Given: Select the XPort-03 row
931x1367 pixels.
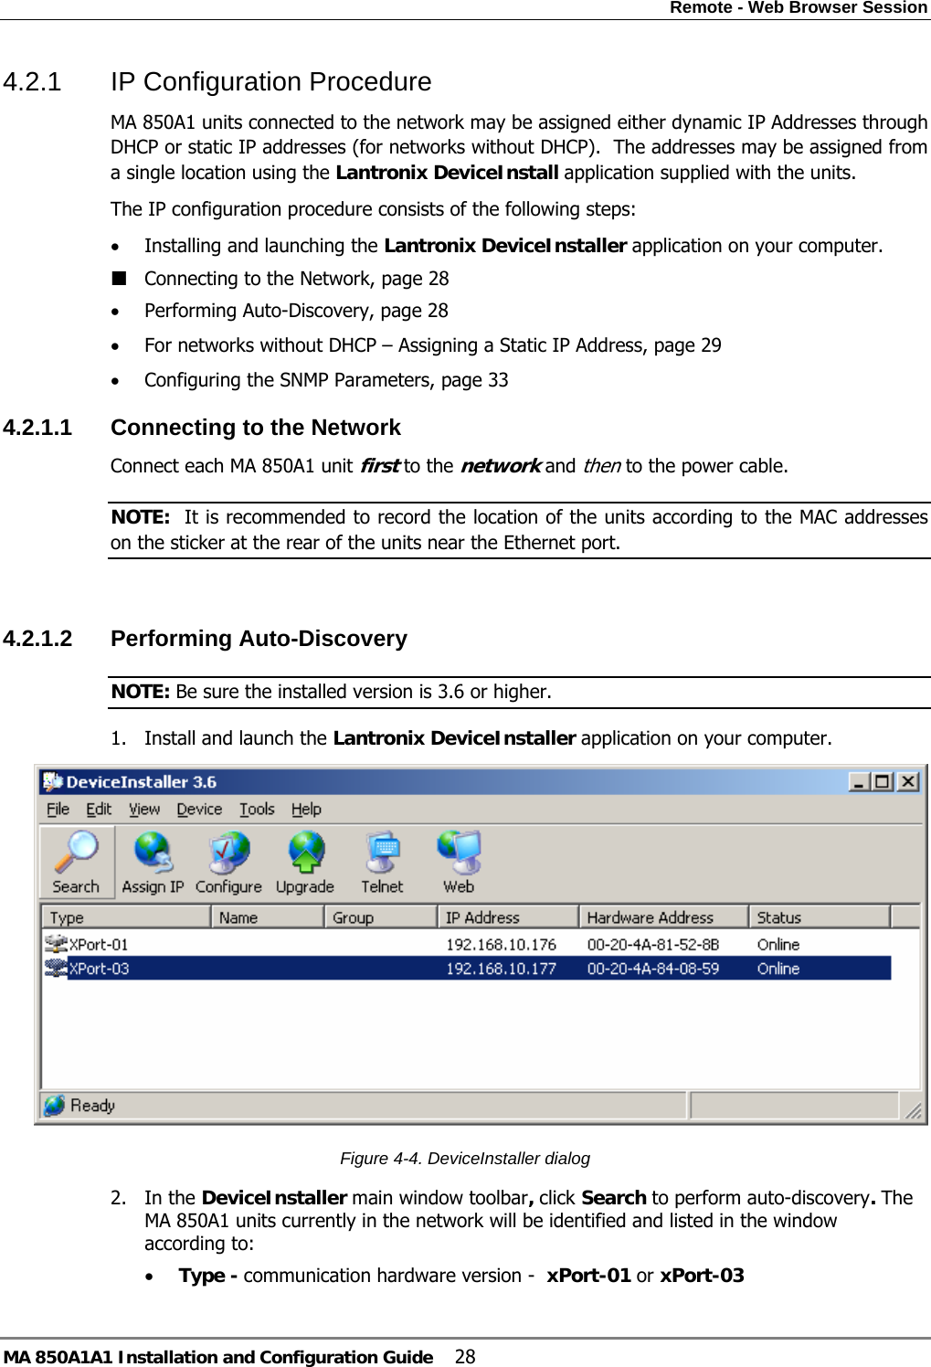Looking at the screenshot, I should (467, 968).
